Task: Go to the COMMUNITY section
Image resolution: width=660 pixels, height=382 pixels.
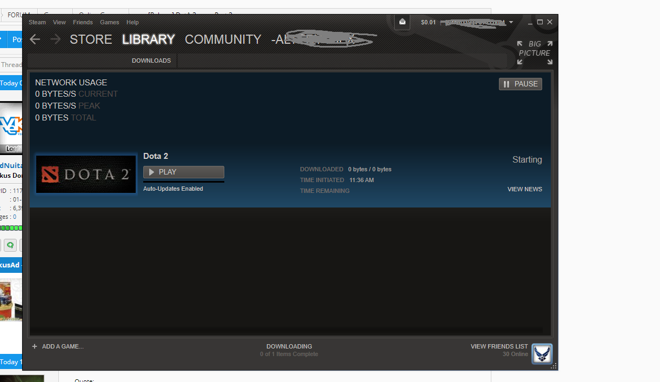Action: coord(223,39)
